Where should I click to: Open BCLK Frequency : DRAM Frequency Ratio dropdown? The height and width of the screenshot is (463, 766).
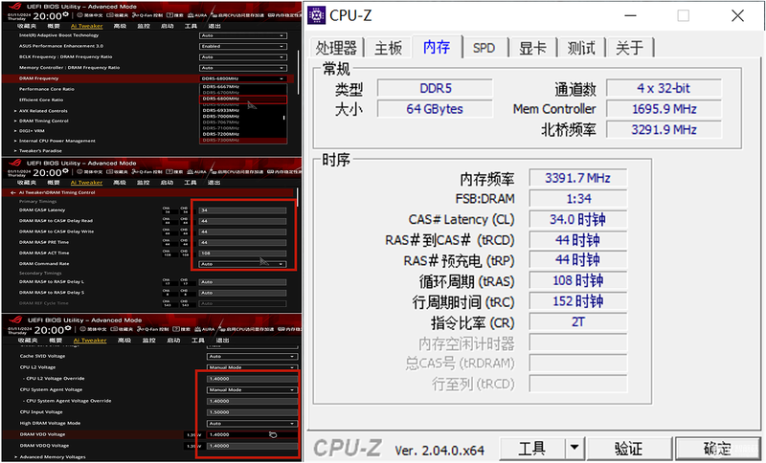click(x=243, y=57)
